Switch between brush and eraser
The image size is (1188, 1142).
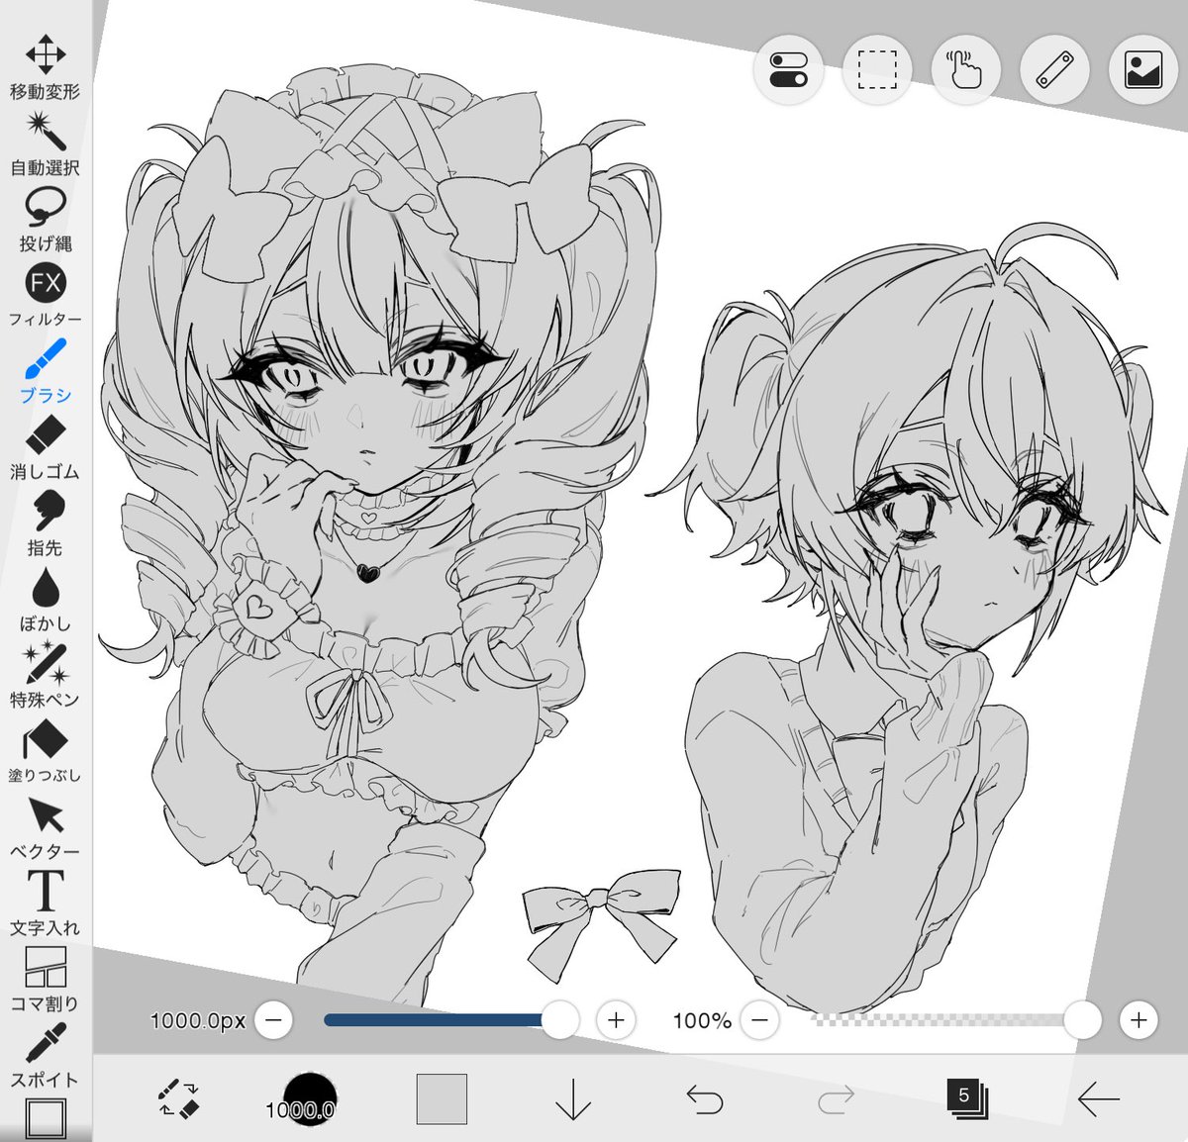179,1098
